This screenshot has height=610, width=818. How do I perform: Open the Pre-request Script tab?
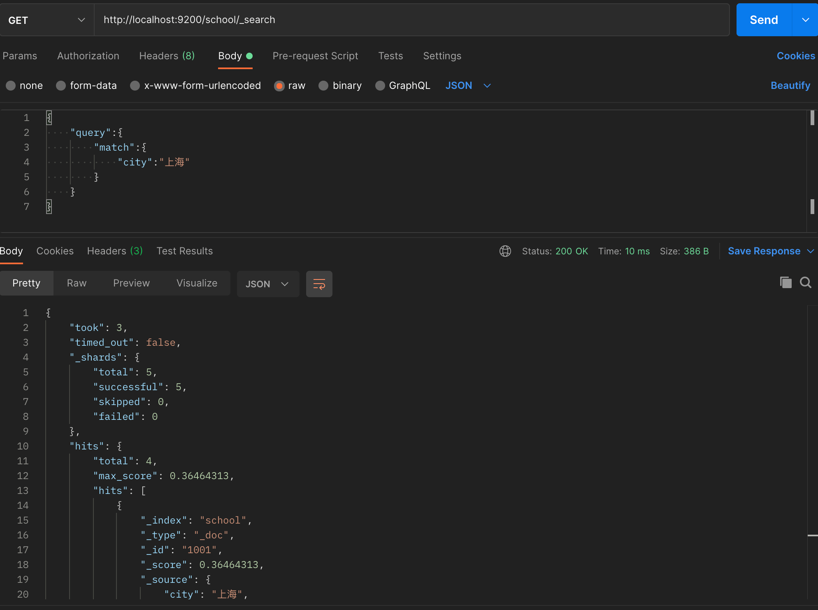tap(315, 56)
